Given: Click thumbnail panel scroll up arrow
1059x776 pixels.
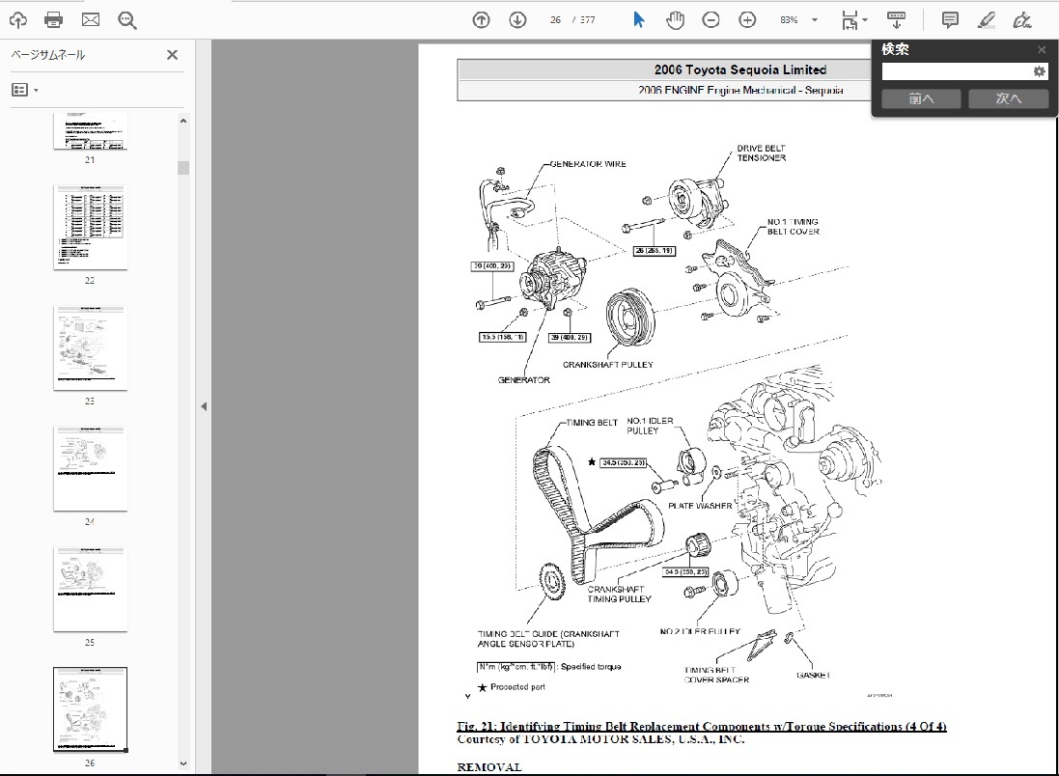Looking at the screenshot, I should click(x=183, y=121).
